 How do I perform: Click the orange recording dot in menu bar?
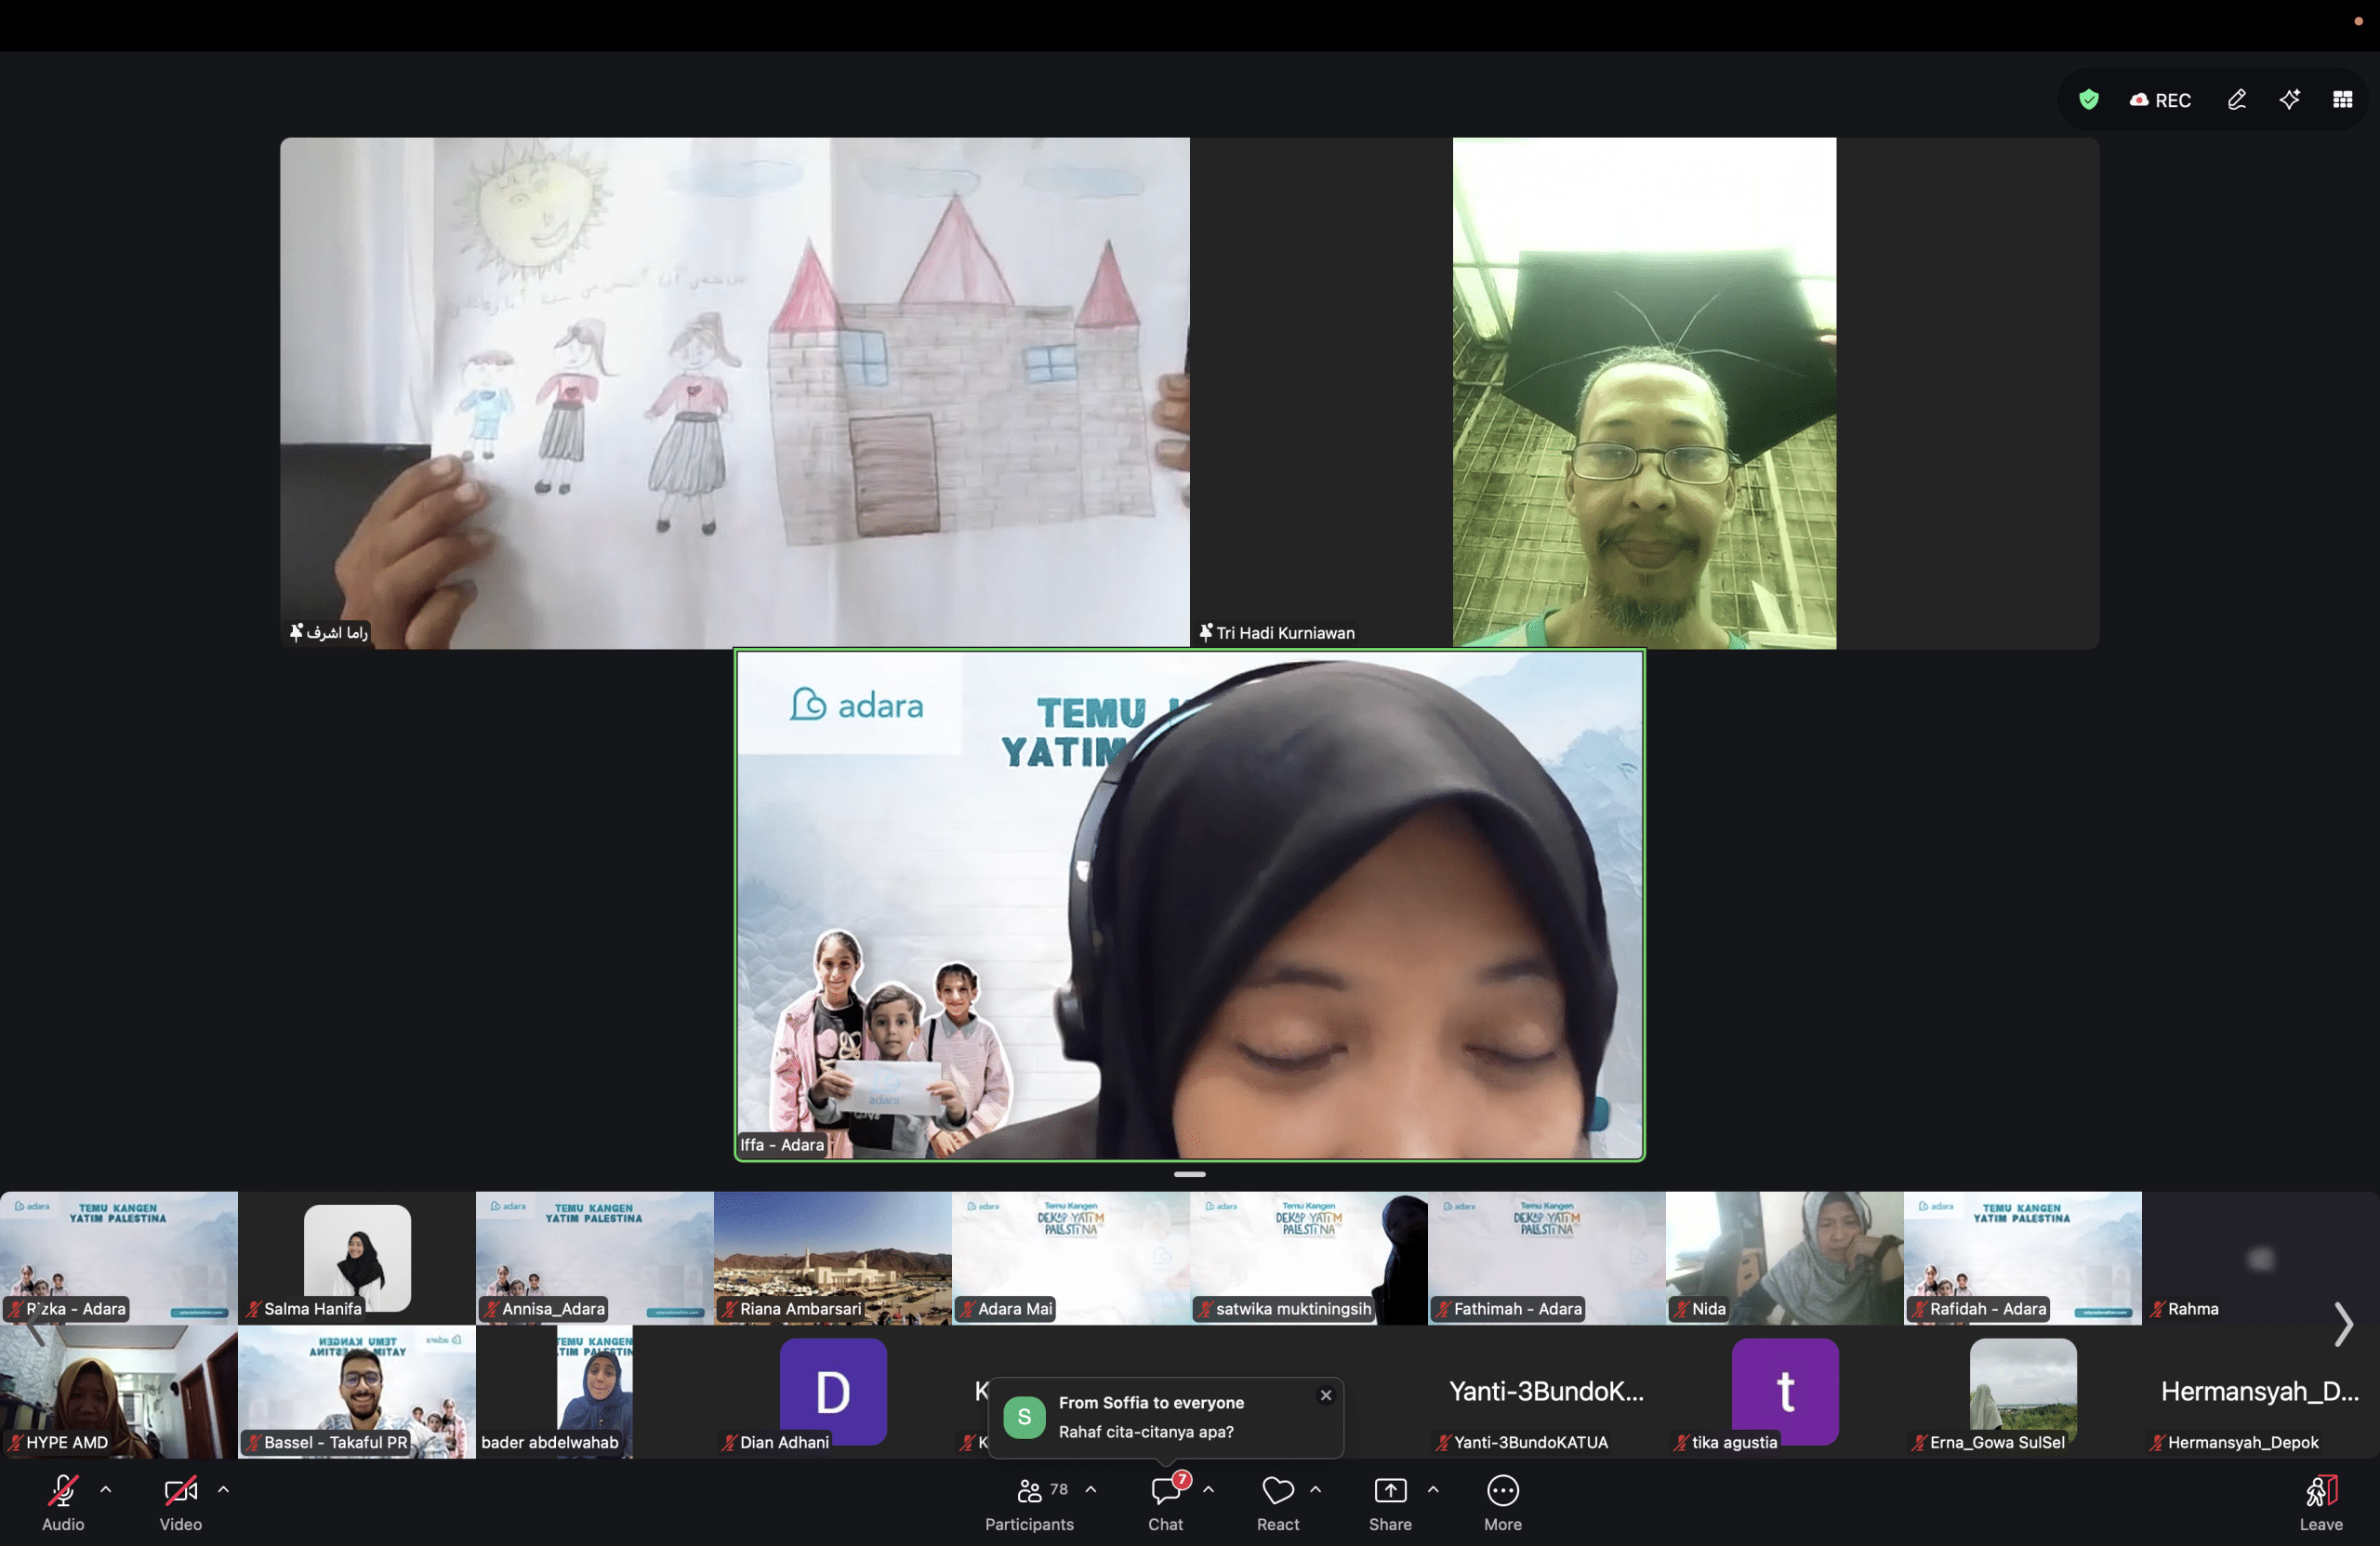(x=2358, y=21)
